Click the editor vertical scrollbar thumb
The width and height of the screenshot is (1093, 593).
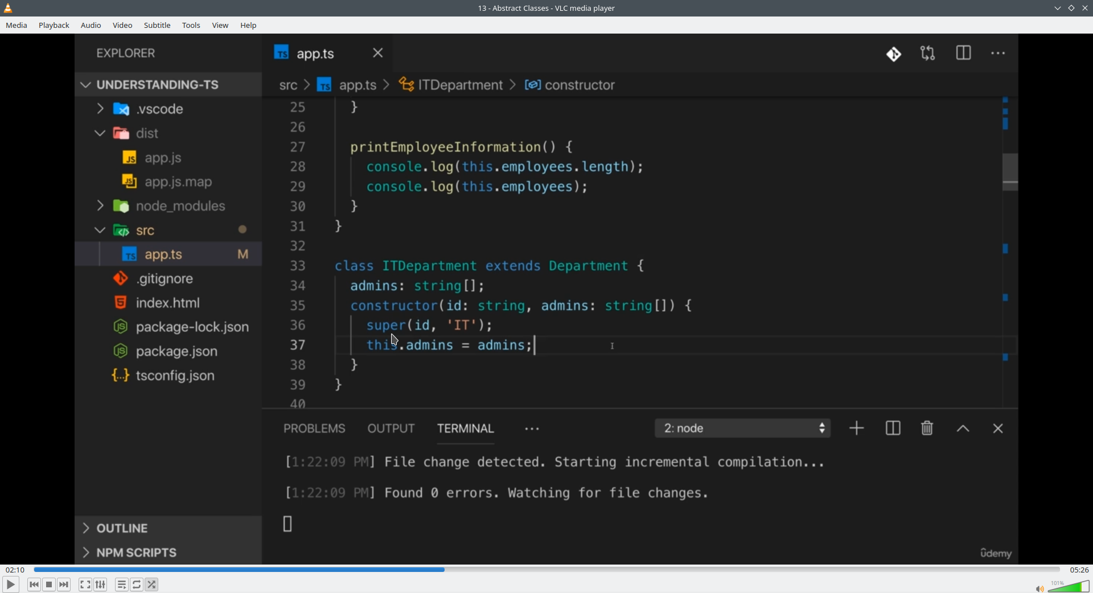tap(1010, 171)
